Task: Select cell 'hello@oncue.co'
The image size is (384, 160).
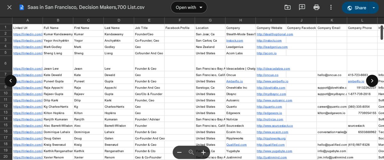Action: click(332, 75)
